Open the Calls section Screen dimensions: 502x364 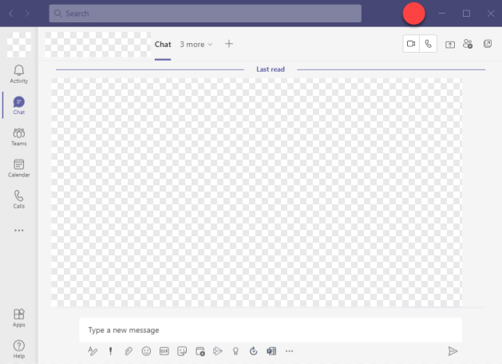19,199
